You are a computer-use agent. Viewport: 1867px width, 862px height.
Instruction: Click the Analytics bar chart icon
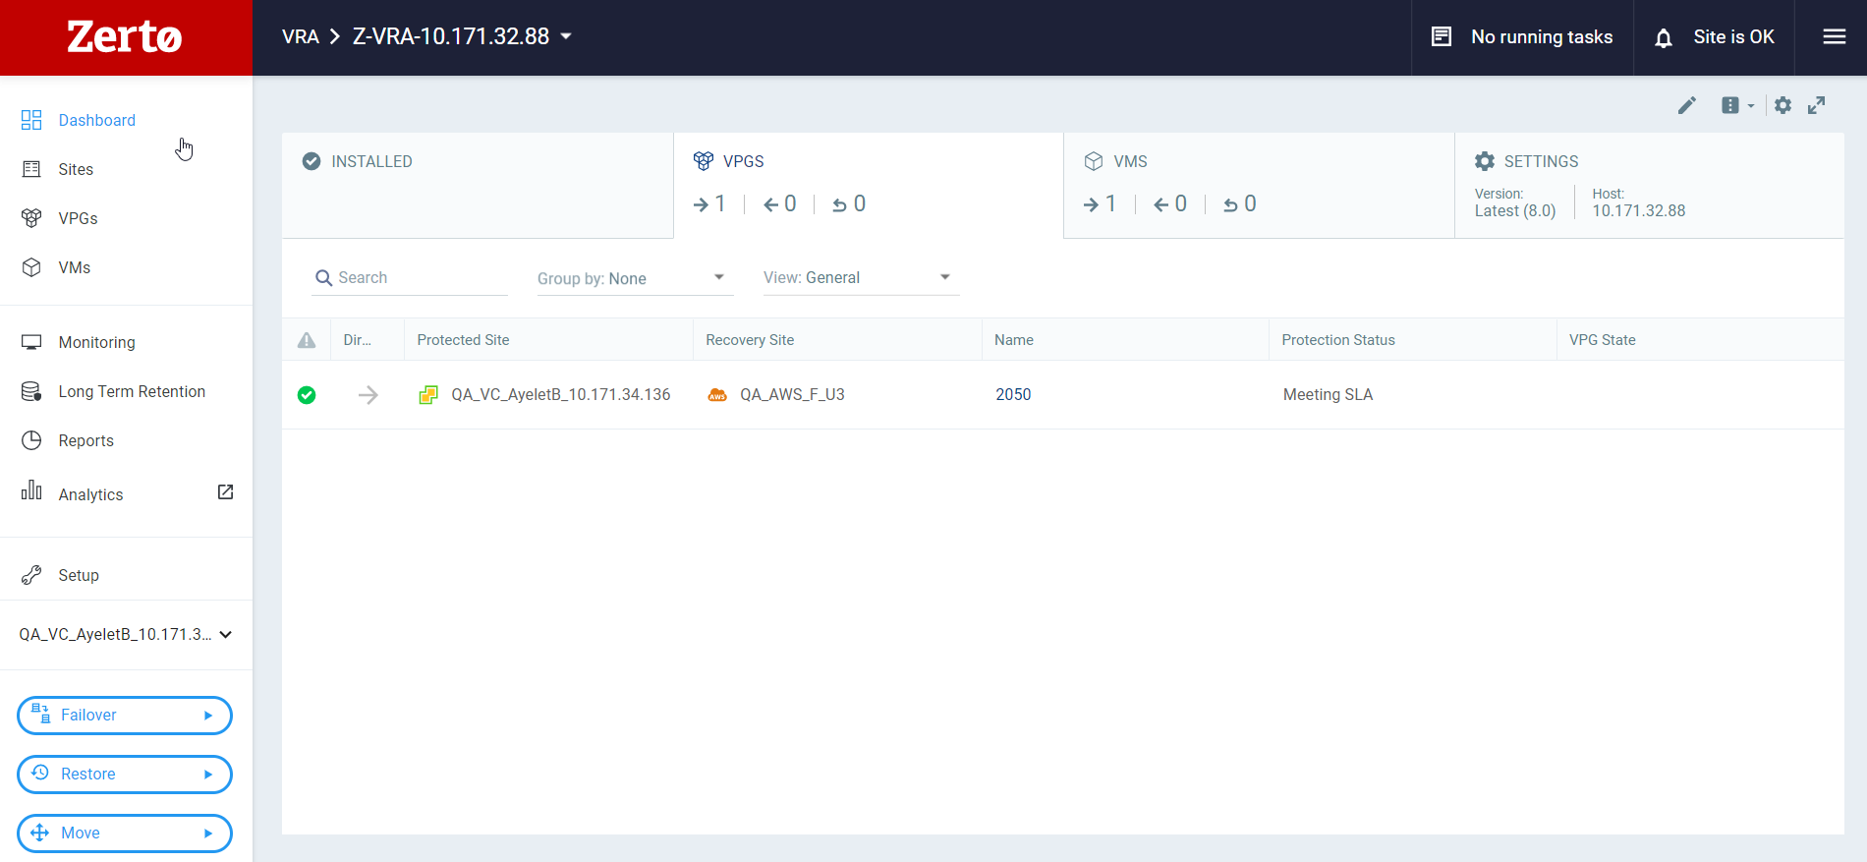coord(31,489)
